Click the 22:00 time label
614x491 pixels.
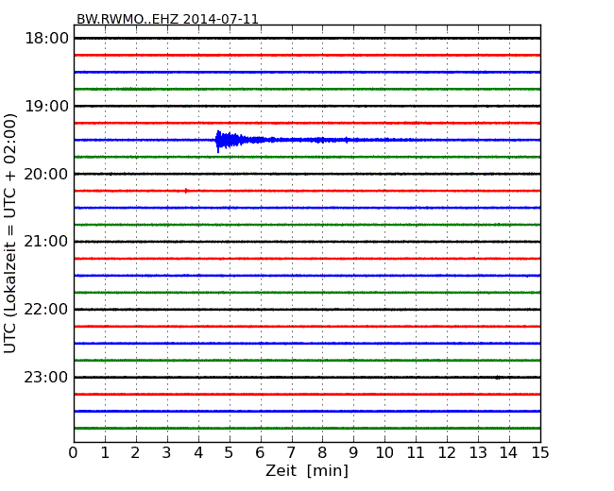click(46, 310)
